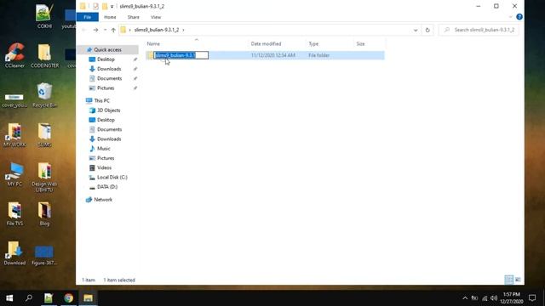
Task: Click the Search slims9_bulian-9.3.1_2 box
Action: tap(479, 30)
